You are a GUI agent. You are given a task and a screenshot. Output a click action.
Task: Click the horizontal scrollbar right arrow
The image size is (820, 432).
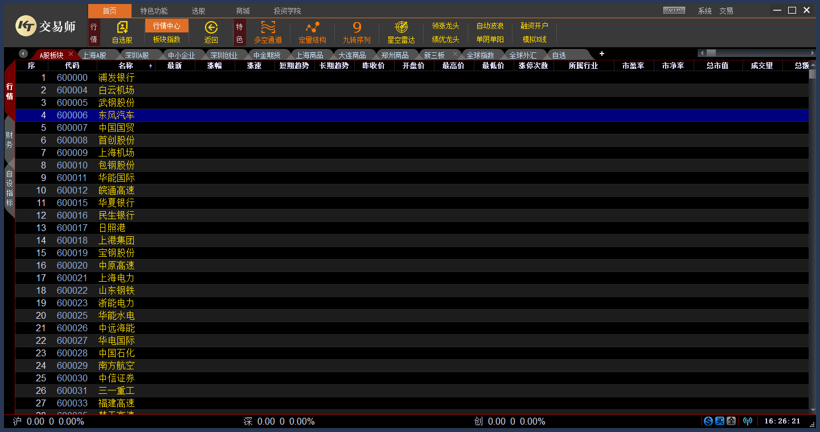click(x=812, y=53)
